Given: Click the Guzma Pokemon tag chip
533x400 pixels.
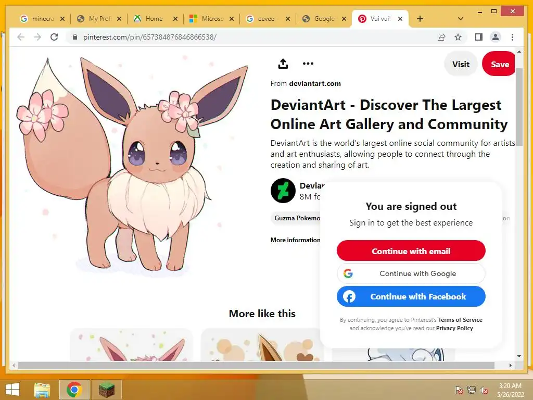Looking at the screenshot, I should [296, 218].
